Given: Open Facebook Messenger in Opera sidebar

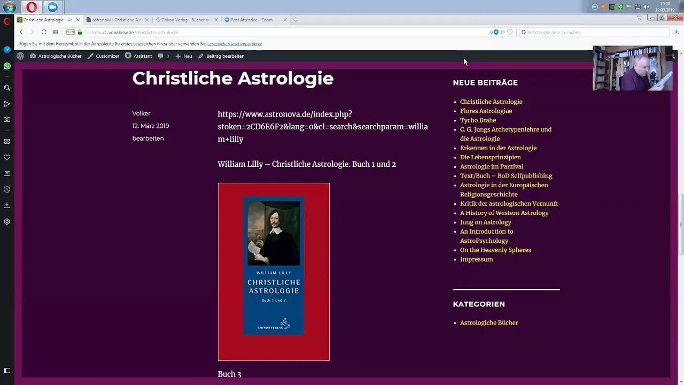Looking at the screenshot, I should 7,50.
